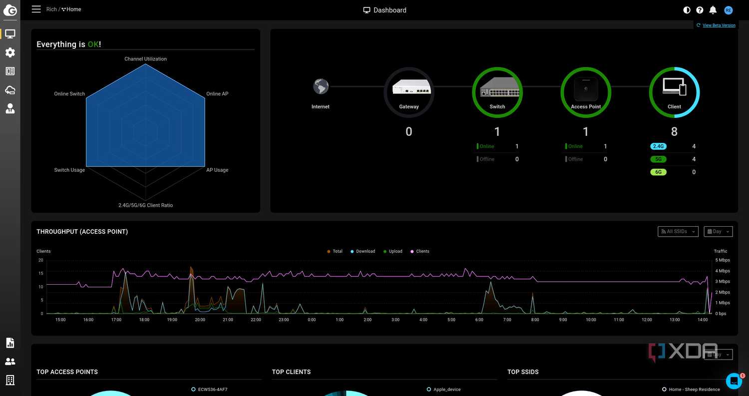Toggle the Download legend series
The image size is (749, 396).
click(363, 251)
